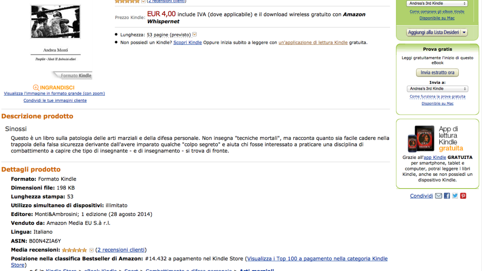Open the dropdown beside Aggiungi alla Lista Desideri
This screenshot has width=482, height=271.
point(463,32)
